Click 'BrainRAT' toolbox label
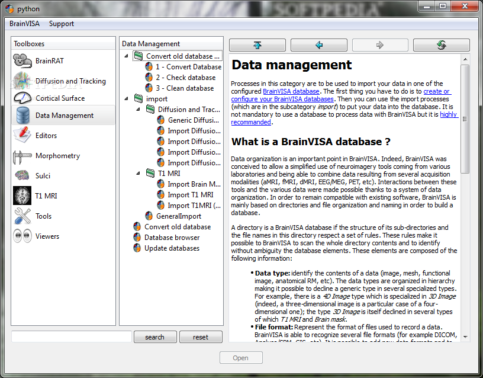Viewport: 483px width, 378px height. 50,61
